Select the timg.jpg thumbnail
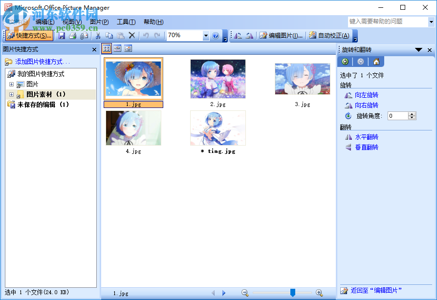This screenshot has width=437, height=300. point(218,128)
